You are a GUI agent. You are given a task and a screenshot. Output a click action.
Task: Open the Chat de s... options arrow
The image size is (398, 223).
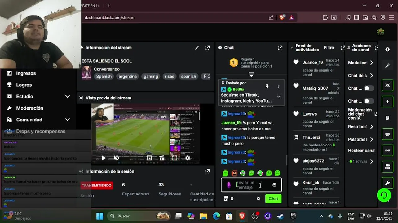(x=372, y=76)
